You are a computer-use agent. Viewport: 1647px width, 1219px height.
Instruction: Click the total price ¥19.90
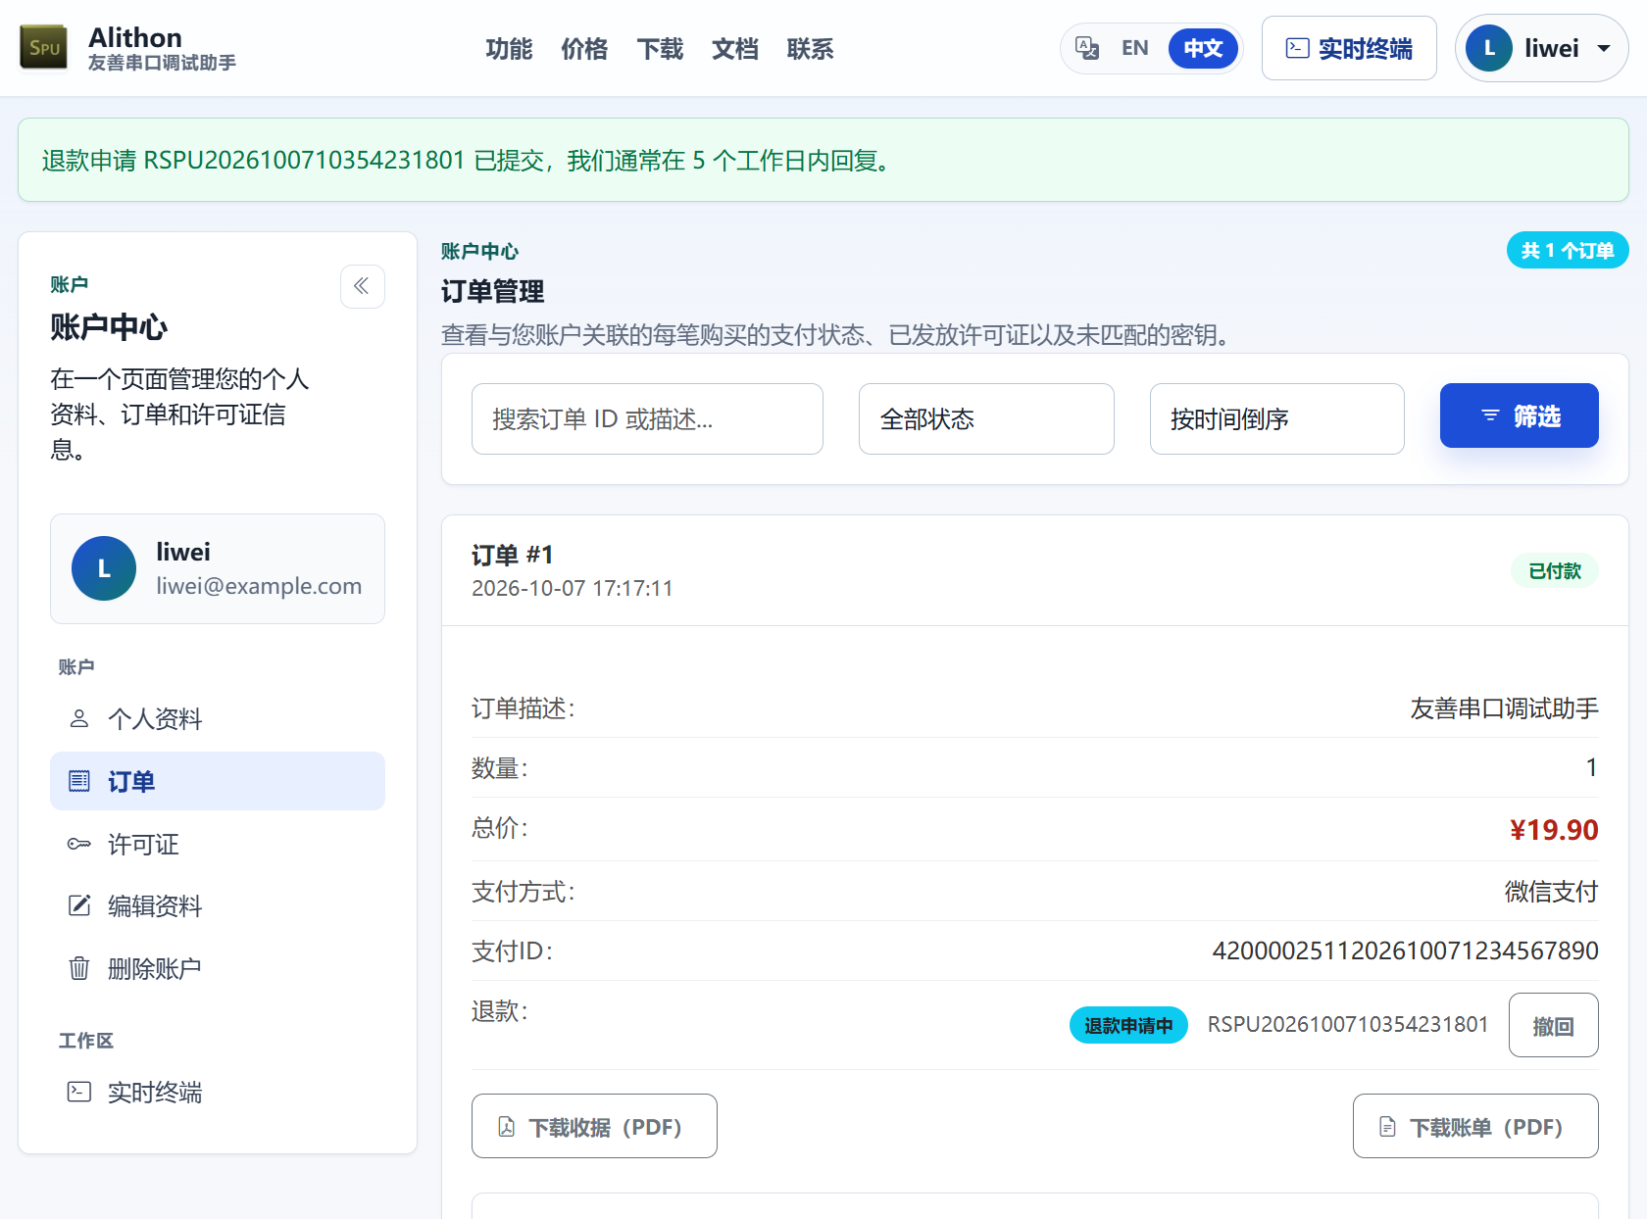(1554, 830)
